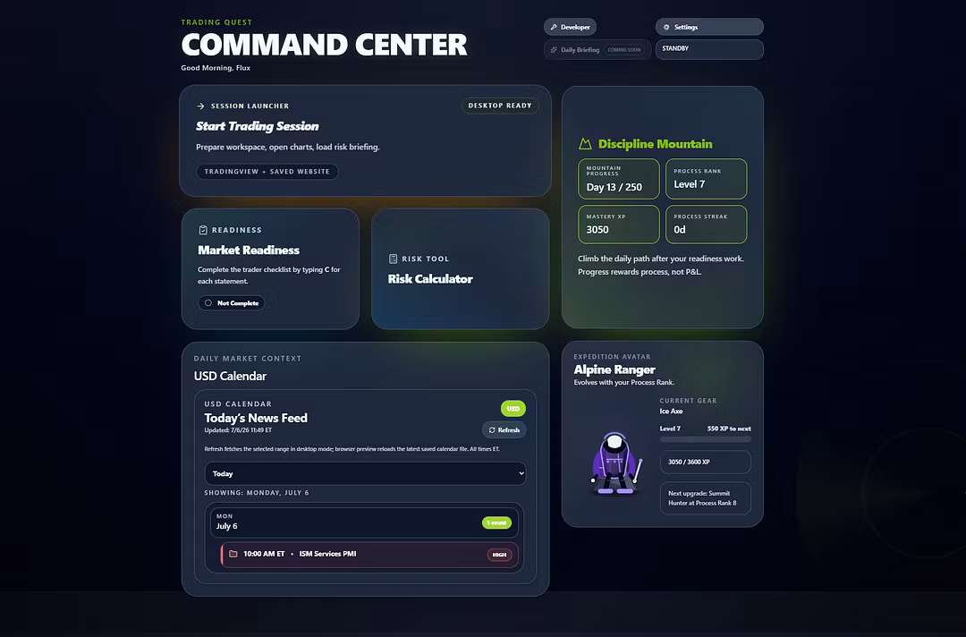Click the Daily Briefing sparkle icon
Screen dimensions: 966x637
point(554,50)
